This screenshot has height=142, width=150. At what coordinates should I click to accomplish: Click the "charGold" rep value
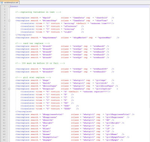coord(101,18)
